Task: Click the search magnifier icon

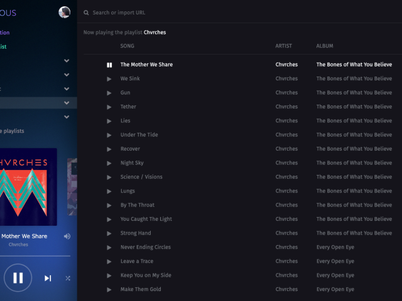Action: click(x=86, y=13)
